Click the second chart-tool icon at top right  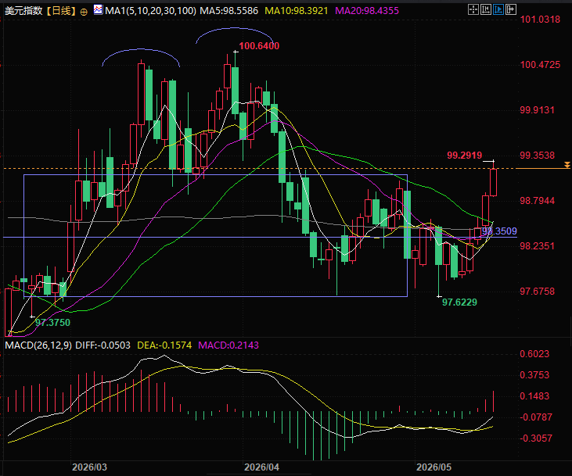(486, 9)
